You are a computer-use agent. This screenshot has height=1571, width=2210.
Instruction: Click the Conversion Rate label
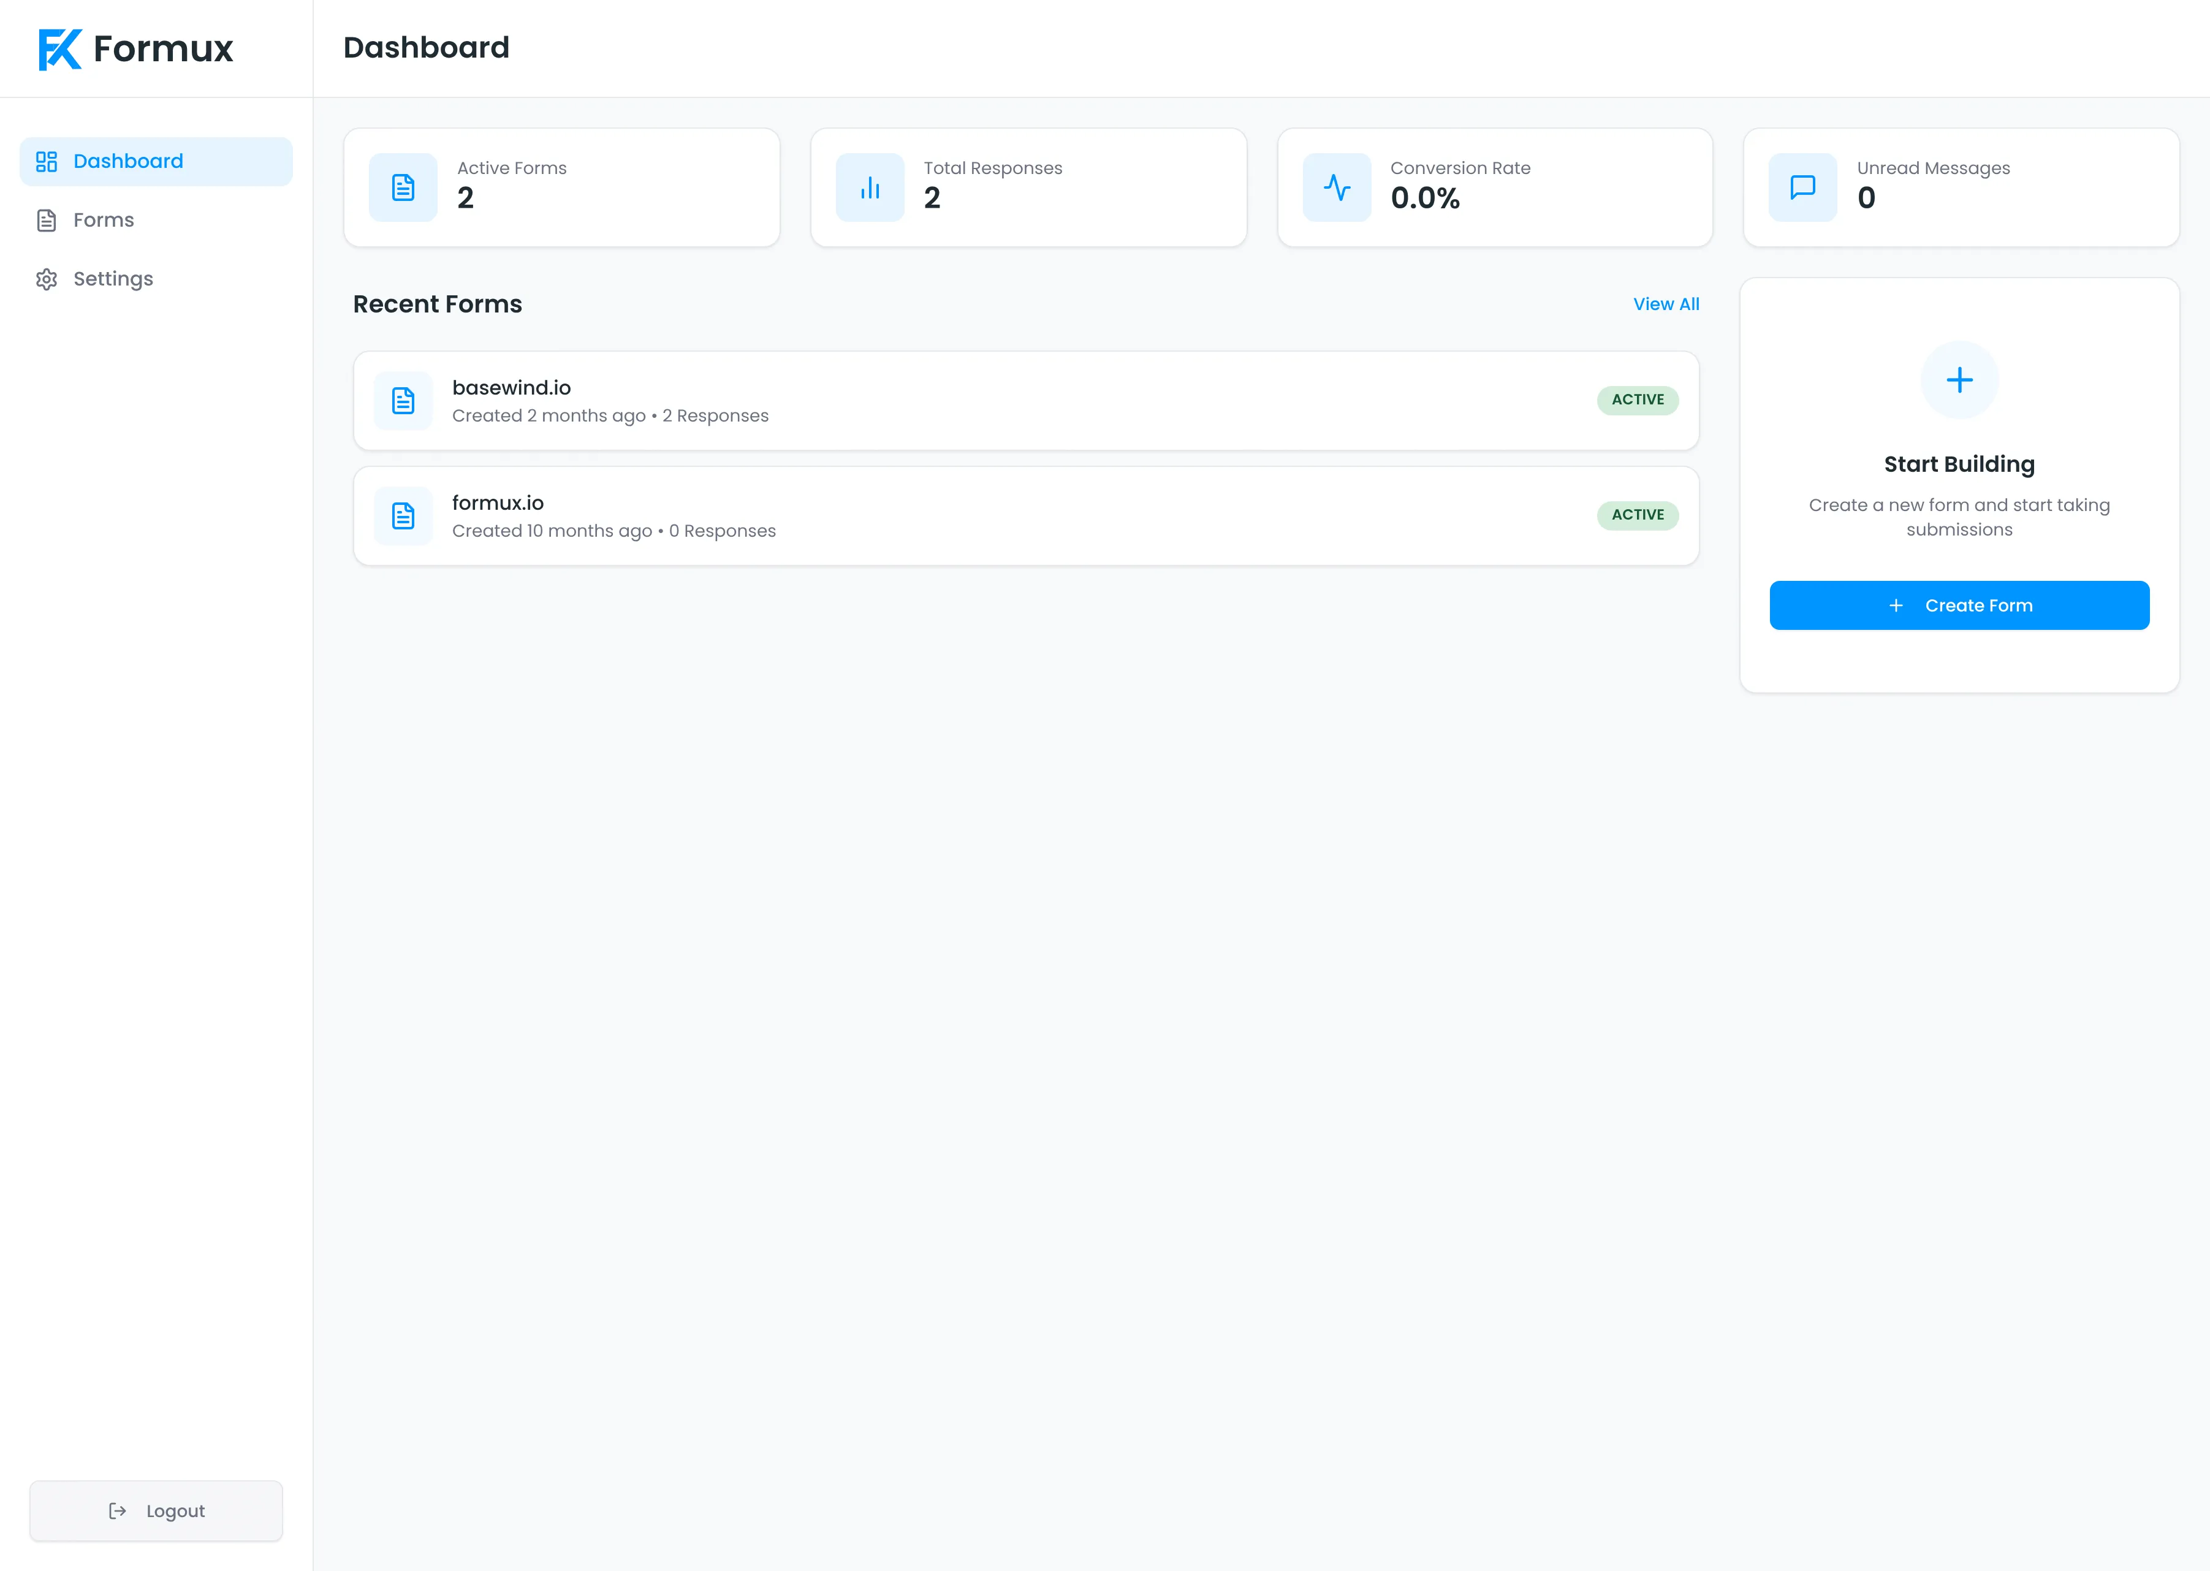point(1460,168)
